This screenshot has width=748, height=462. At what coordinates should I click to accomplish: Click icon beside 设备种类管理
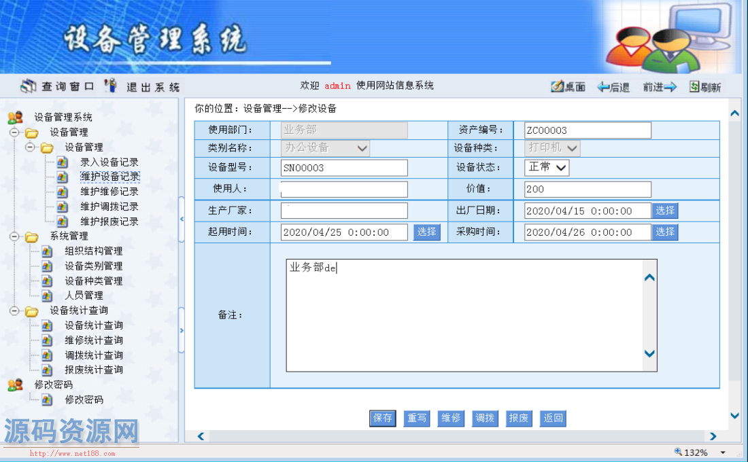47,281
